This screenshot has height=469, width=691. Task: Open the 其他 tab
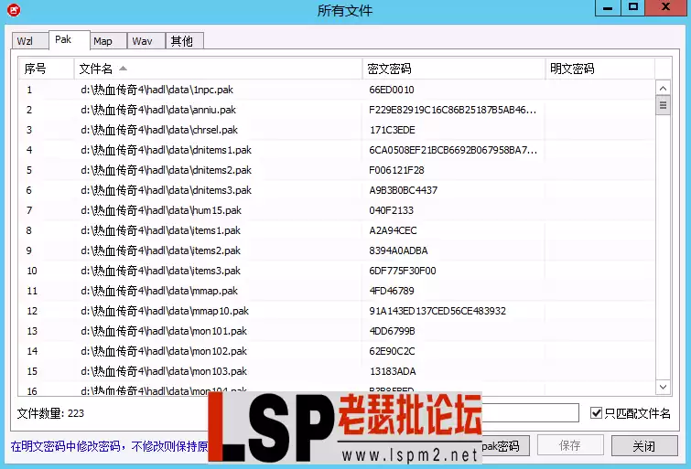pyautogui.click(x=184, y=41)
